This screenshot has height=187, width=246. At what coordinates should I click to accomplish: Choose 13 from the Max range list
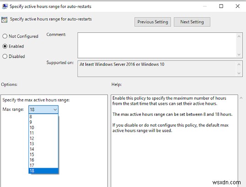43,144
